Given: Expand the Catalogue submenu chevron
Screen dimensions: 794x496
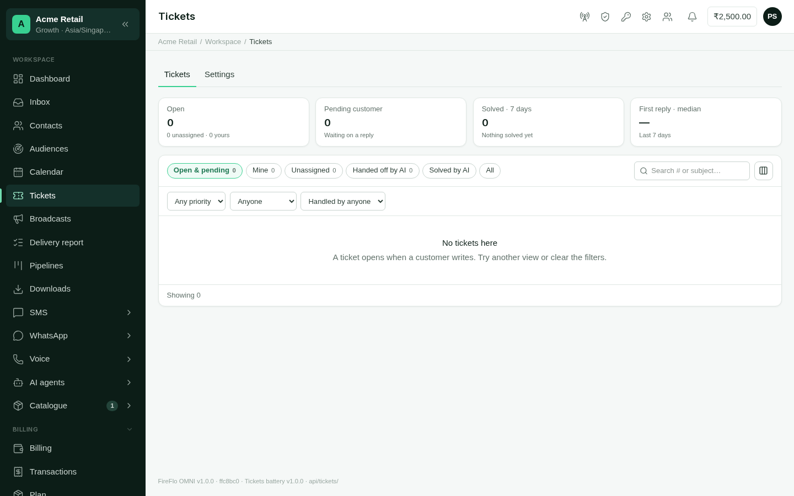Looking at the screenshot, I should (129, 406).
